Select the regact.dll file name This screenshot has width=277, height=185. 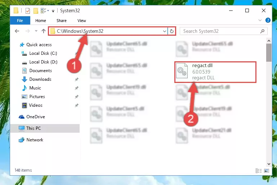pos(202,65)
